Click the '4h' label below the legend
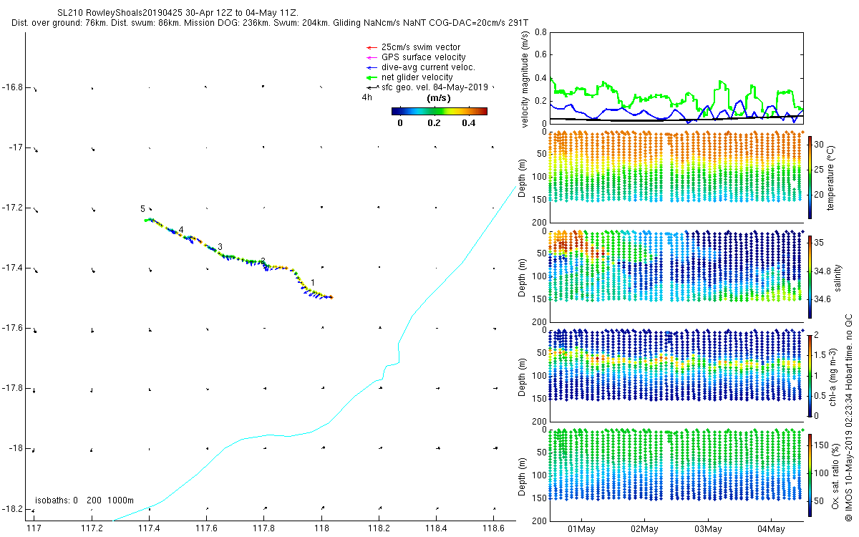 pyautogui.click(x=367, y=97)
